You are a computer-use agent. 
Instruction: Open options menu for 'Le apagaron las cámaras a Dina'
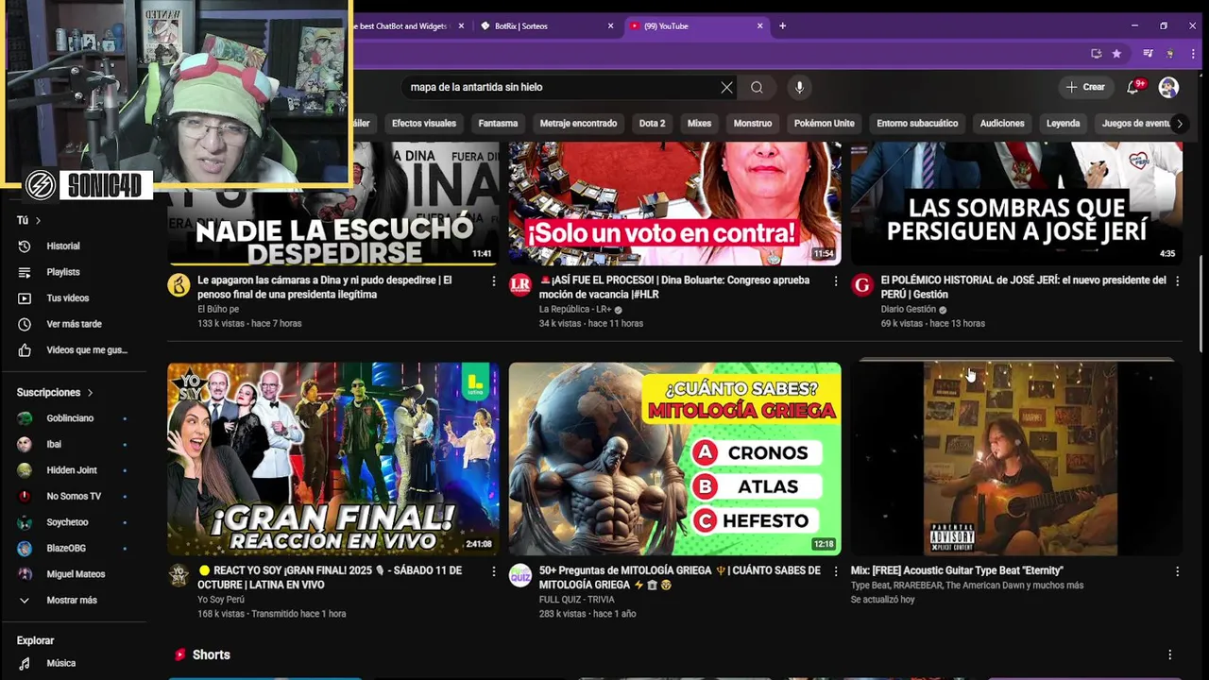pyautogui.click(x=493, y=281)
